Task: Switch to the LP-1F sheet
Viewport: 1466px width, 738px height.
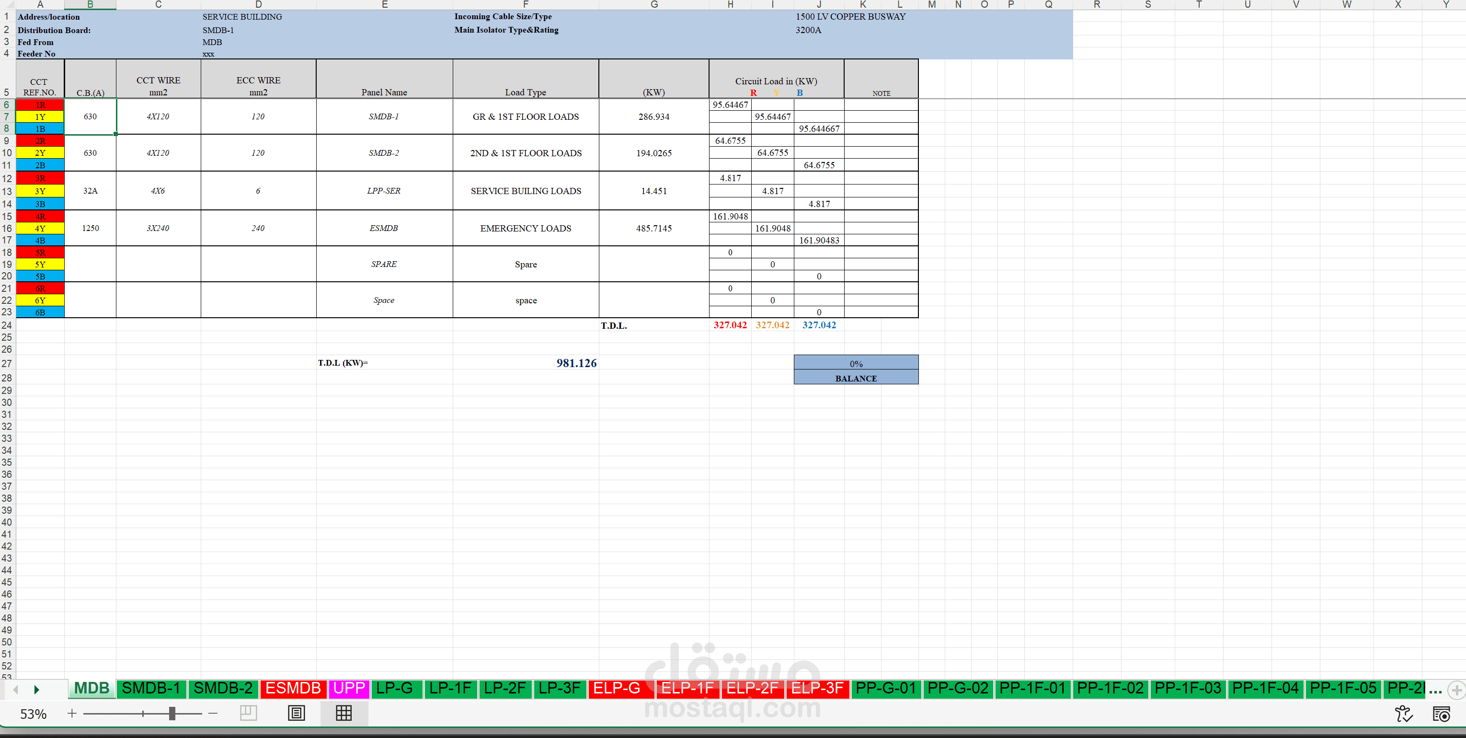Action: [450, 689]
